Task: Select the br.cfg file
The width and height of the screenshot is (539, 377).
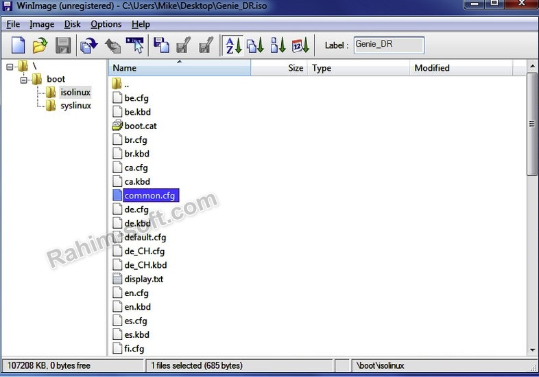Action: click(x=136, y=140)
